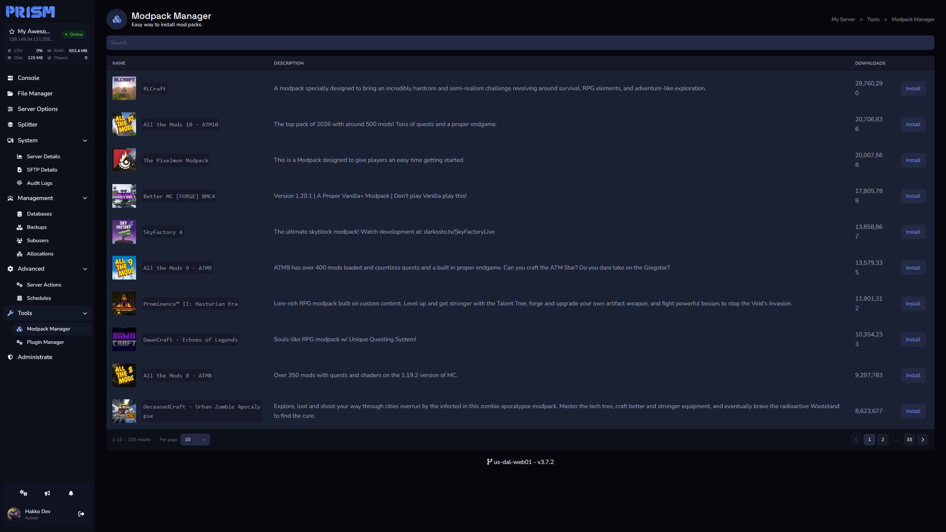The image size is (946, 532).
Task: Click the RLCraft thumbnail image
Action: click(124, 88)
